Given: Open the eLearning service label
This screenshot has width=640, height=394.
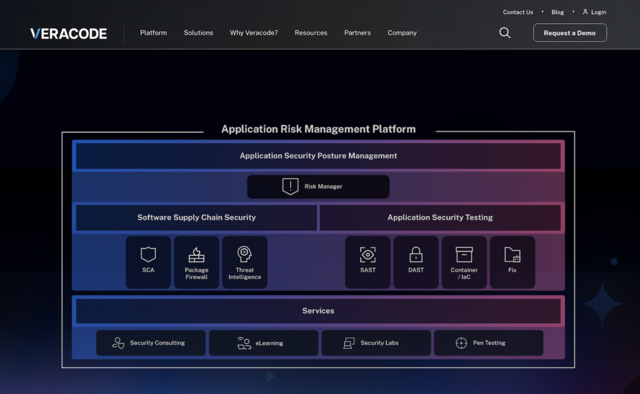Looking at the screenshot, I should pos(269,343).
